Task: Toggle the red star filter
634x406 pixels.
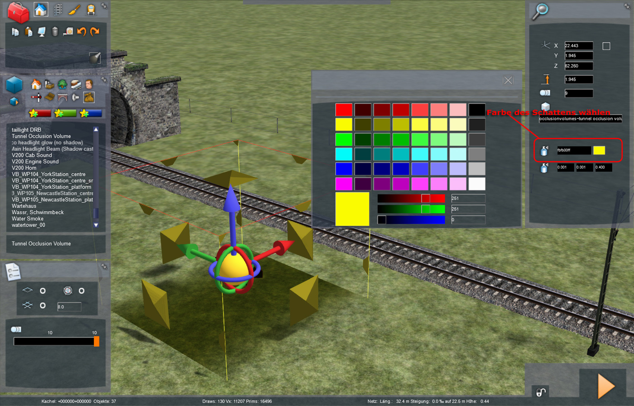Action: click(x=39, y=113)
